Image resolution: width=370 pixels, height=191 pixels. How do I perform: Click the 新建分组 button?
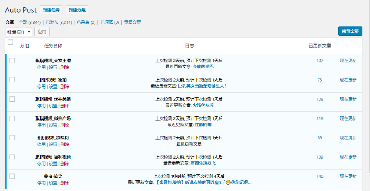(77, 10)
